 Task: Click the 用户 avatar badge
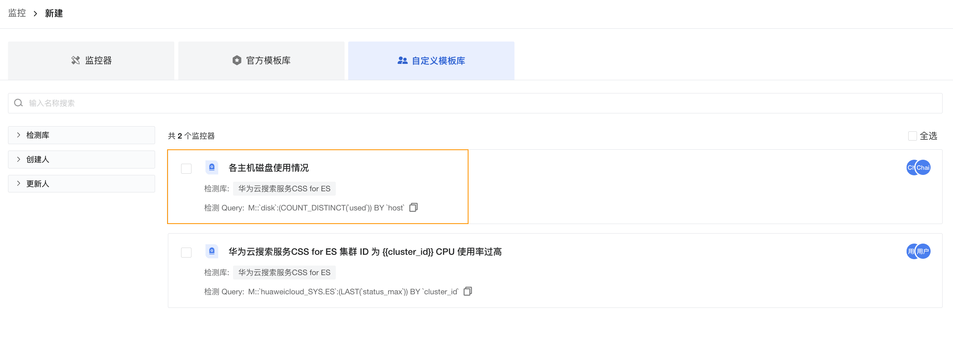click(x=923, y=251)
